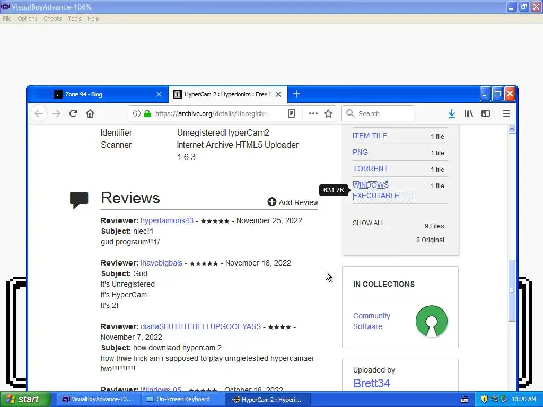Open page actions three-dot menu

coord(313,113)
